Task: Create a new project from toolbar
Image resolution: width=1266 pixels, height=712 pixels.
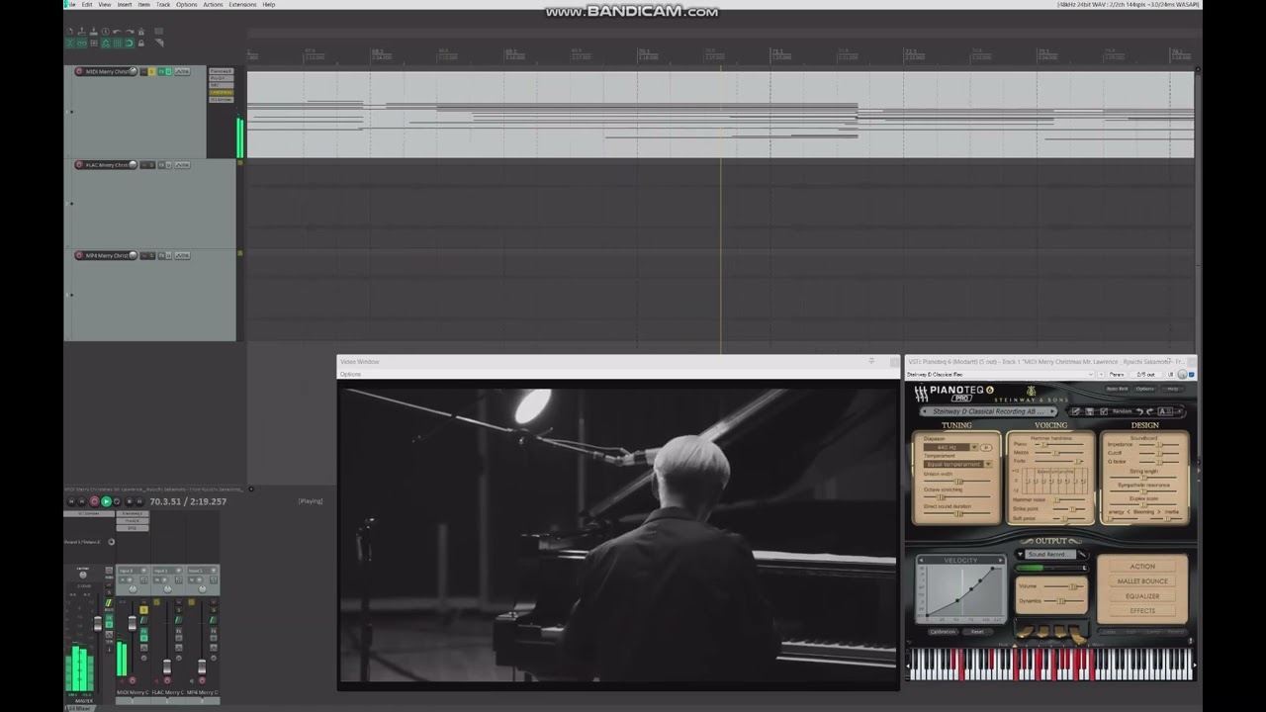Action: pos(70,32)
